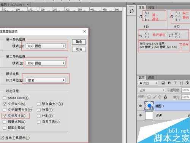Select the 背景 layer thumbnail
Viewport: 190px width, 143px height.
[149, 115]
